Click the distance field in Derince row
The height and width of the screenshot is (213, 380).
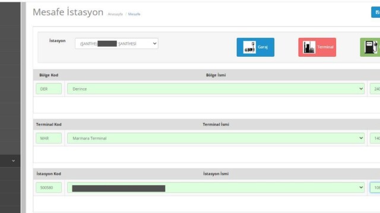[375, 89]
